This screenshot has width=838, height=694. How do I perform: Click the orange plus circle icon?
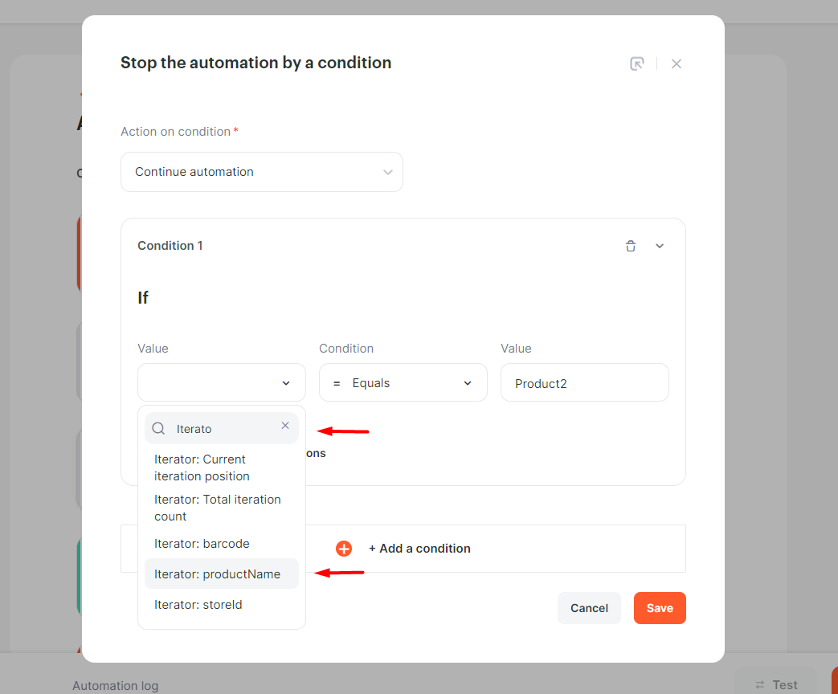coord(344,548)
